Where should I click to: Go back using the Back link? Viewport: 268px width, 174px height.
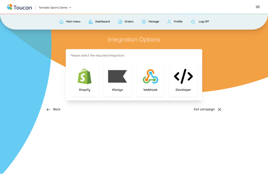[x=54, y=109]
